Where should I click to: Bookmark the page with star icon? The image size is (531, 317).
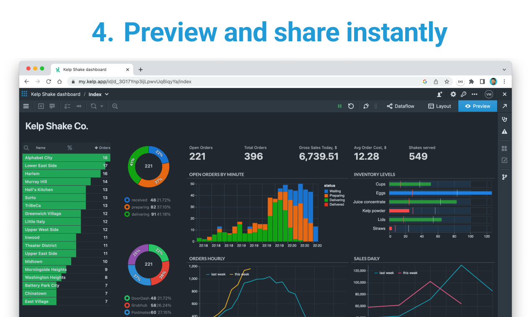coord(447,82)
